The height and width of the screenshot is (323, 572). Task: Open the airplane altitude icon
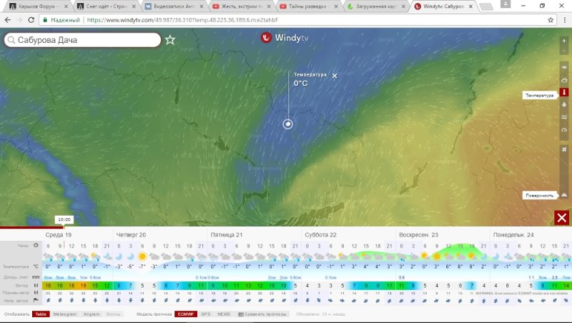[x=564, y=149]
